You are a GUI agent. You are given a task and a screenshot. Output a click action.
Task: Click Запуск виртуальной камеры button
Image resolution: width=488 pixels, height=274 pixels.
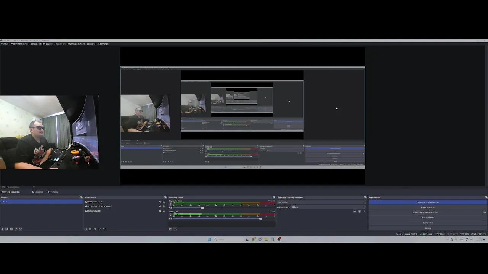coord(425,212)
